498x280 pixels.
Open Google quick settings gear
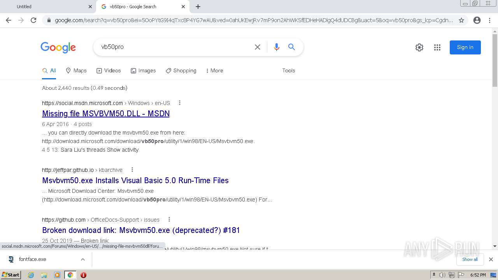point(419,47)
